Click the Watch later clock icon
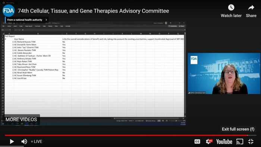This screenshot has height=147, width=261. click(231, 7)
